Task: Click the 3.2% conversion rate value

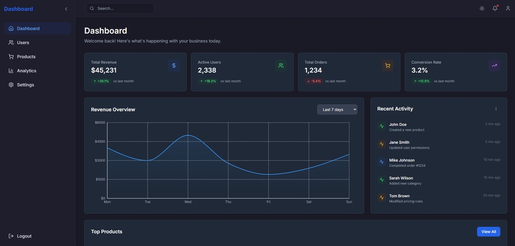Action: (419, 71)
